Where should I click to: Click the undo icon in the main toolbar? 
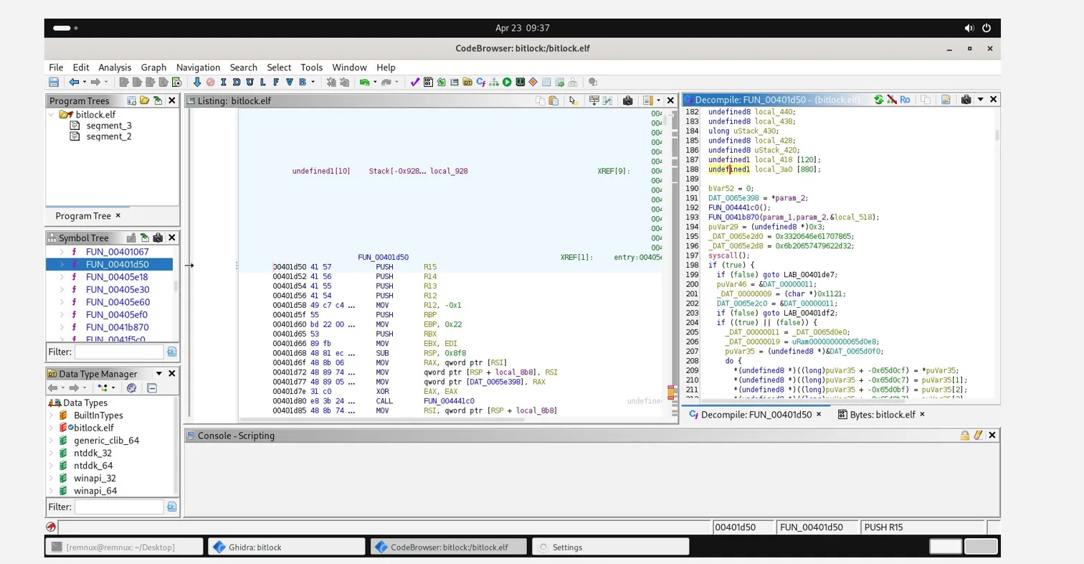coord(363,82)
